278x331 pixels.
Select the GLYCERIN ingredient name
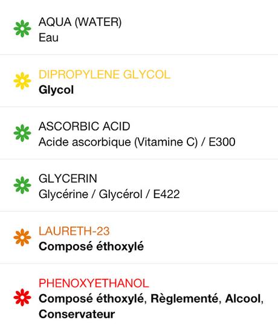click(x=68, y=179)
